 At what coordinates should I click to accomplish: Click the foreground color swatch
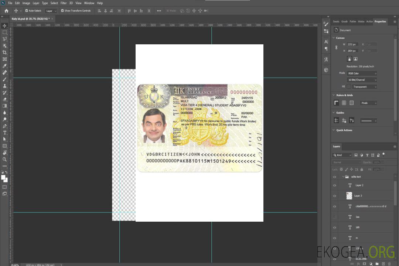[3, 177]
